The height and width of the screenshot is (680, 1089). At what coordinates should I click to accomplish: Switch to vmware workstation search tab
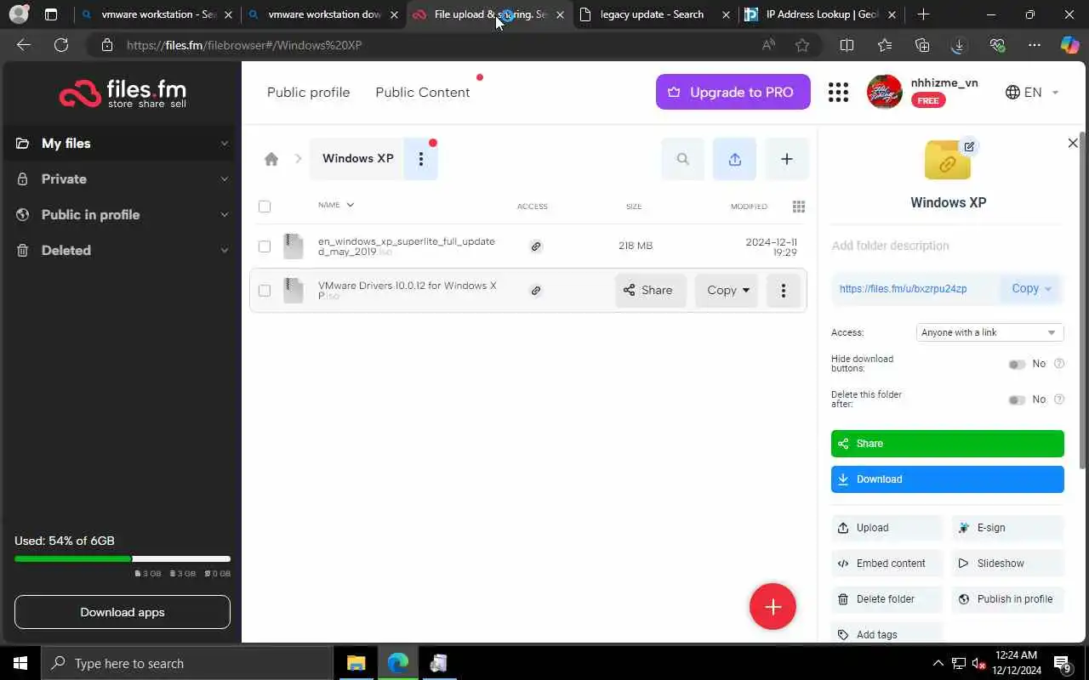(x=157, y=14)
